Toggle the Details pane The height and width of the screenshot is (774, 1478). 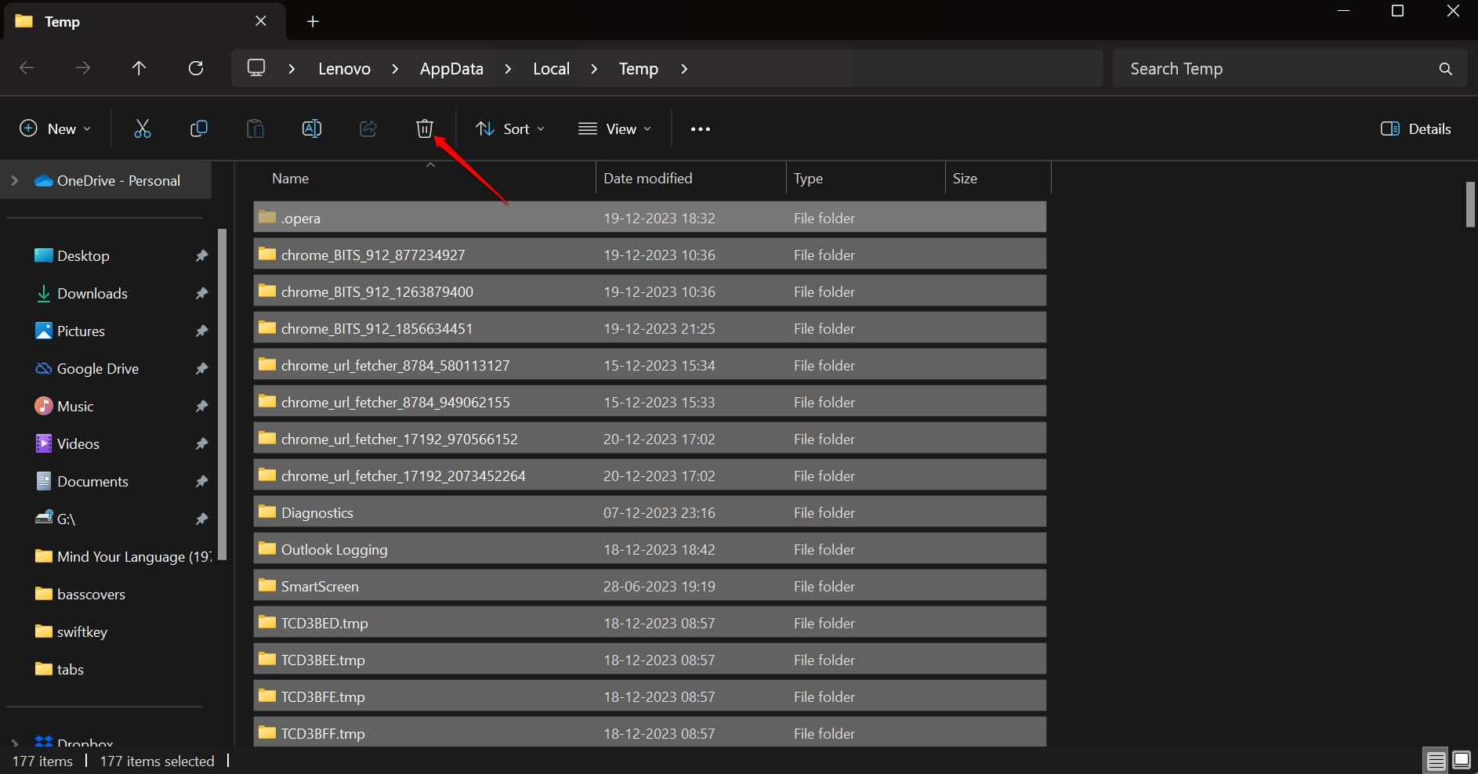click(1415, 128)
